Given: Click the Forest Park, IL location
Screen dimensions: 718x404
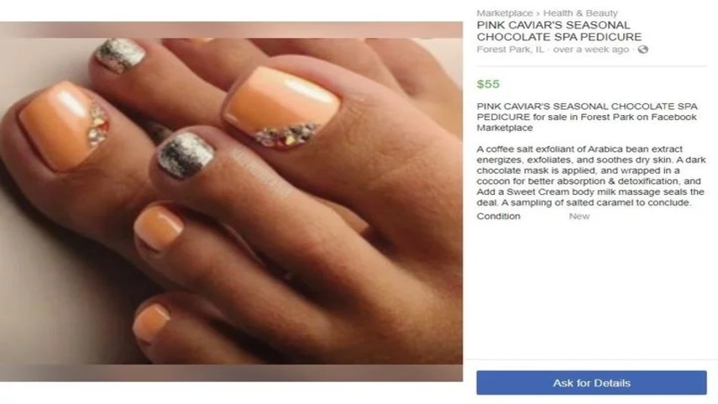Looking at the screenshot, I should point(510,50).
